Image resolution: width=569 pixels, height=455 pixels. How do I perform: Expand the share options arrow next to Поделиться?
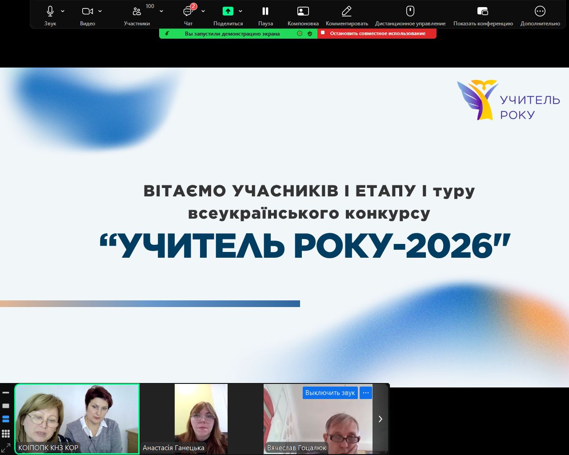pos(240,11)
